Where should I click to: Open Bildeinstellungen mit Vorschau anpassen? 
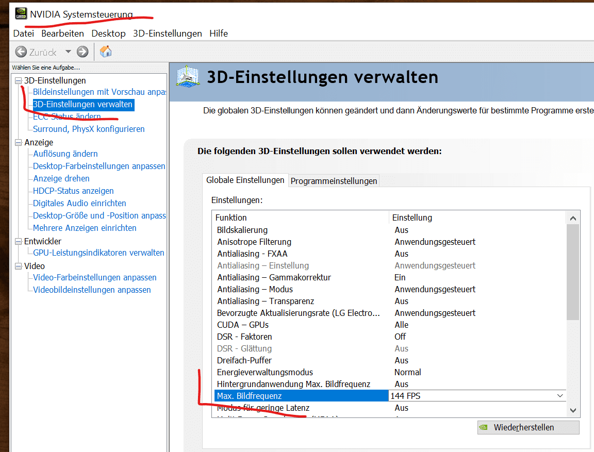click(99, 92)
